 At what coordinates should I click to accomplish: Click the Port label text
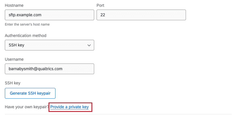[100, 5]
